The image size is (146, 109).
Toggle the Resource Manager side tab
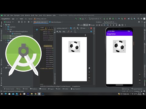[1, 35]
